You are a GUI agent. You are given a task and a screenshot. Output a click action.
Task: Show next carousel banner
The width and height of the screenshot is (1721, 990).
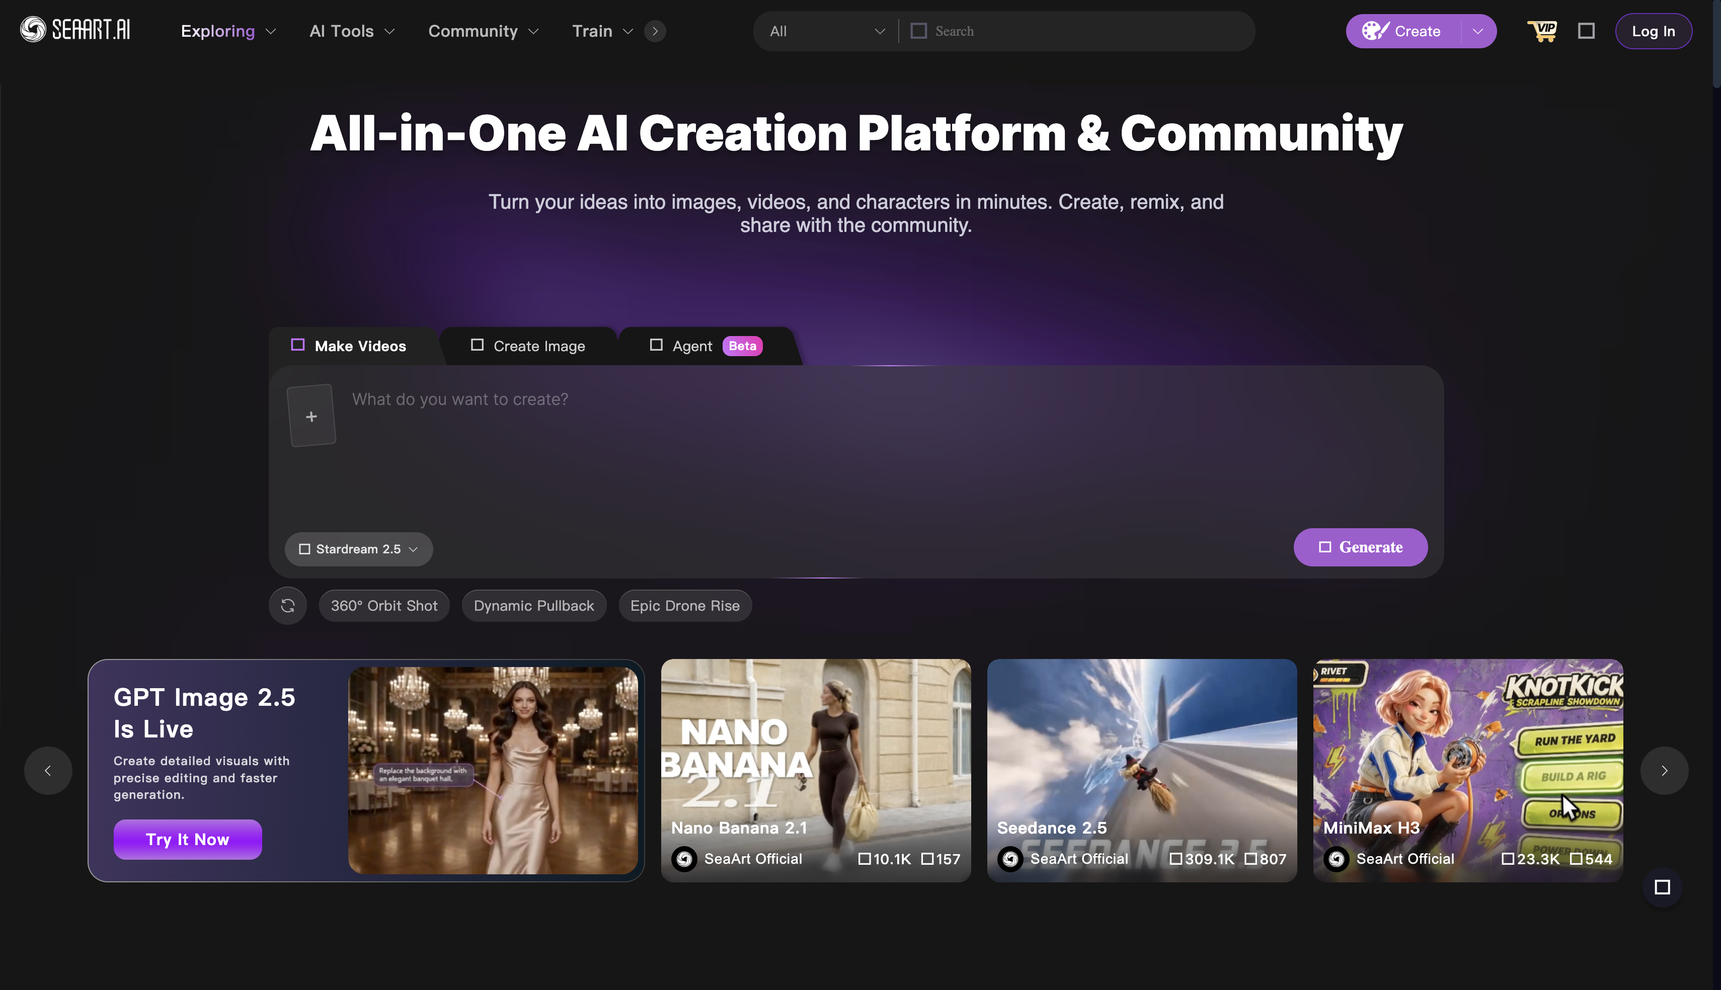1664,770
